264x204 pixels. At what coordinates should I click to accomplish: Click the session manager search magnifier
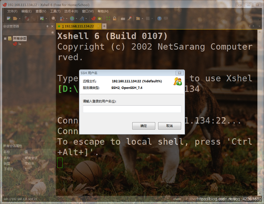coord(53,33)
